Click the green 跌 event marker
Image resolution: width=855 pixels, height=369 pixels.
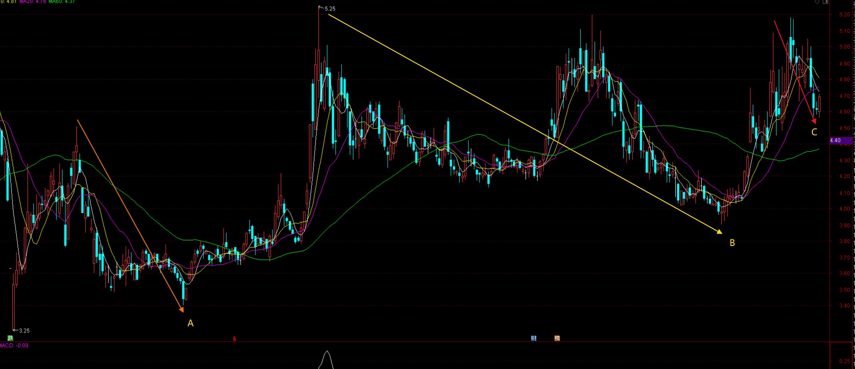tap(10, 338)
